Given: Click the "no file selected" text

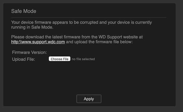Looking at the screenshot, I should (83, 59).
